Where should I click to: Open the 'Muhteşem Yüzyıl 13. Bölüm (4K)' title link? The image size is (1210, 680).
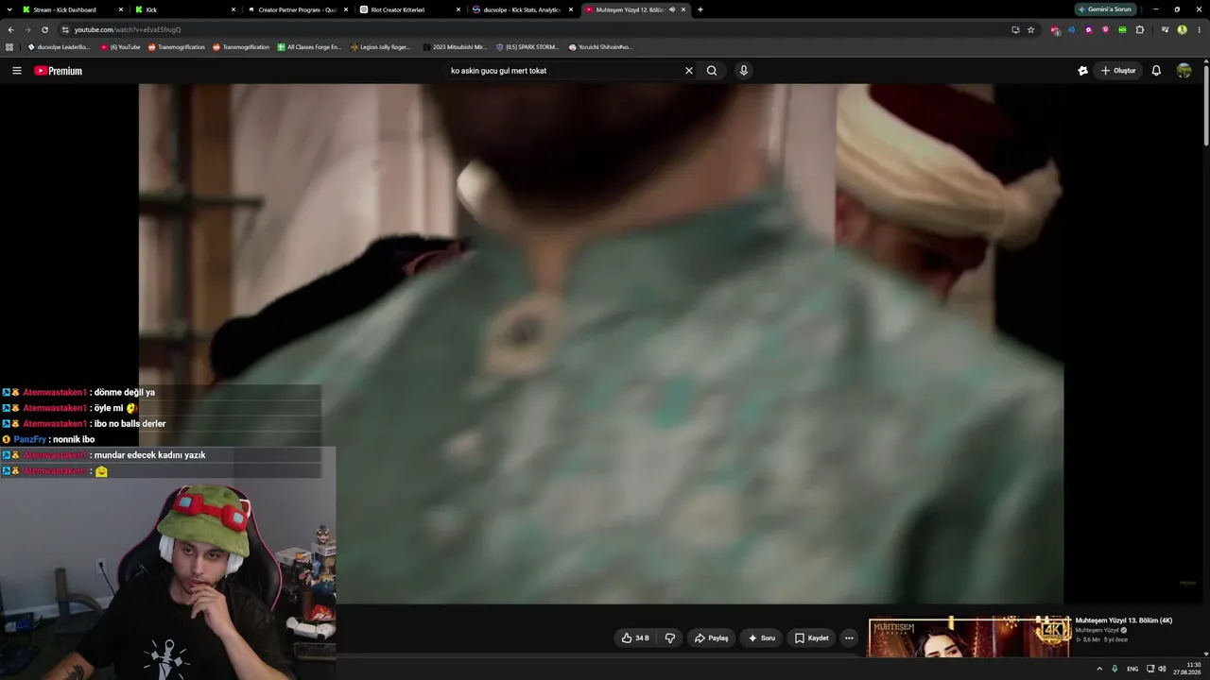coord(1124,620)
